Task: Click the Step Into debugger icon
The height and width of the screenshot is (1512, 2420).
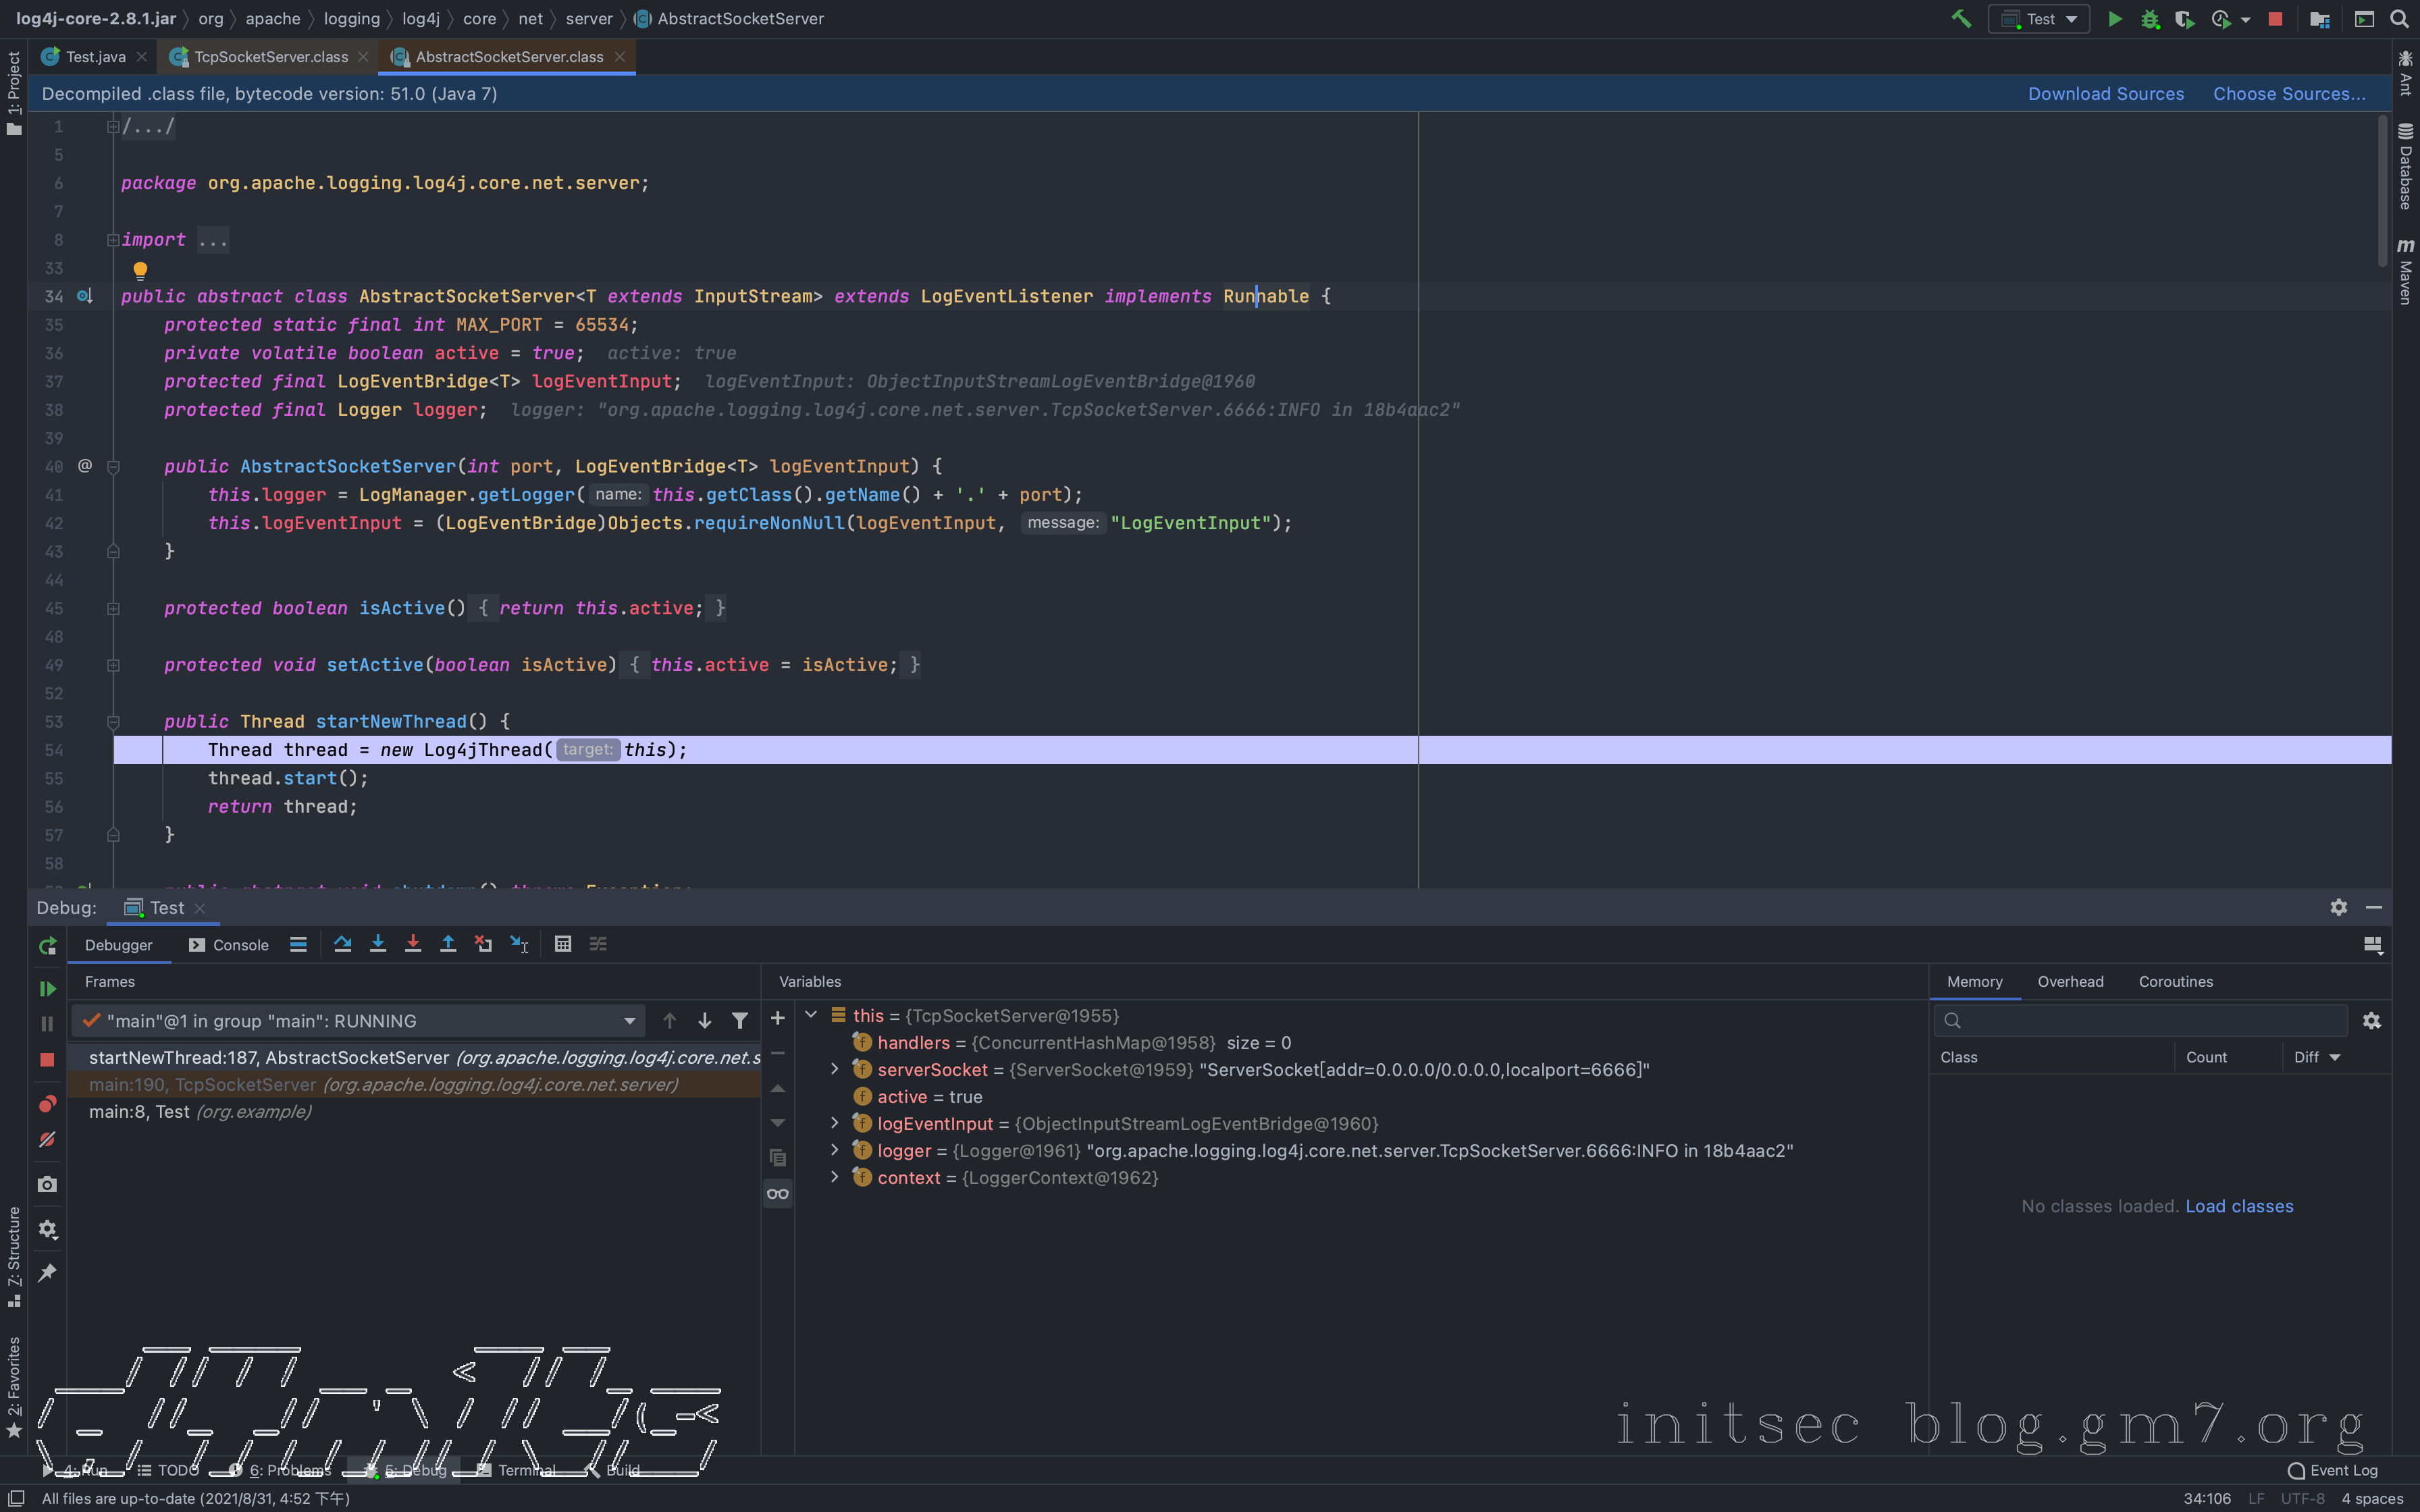Action: pos(378,944)
